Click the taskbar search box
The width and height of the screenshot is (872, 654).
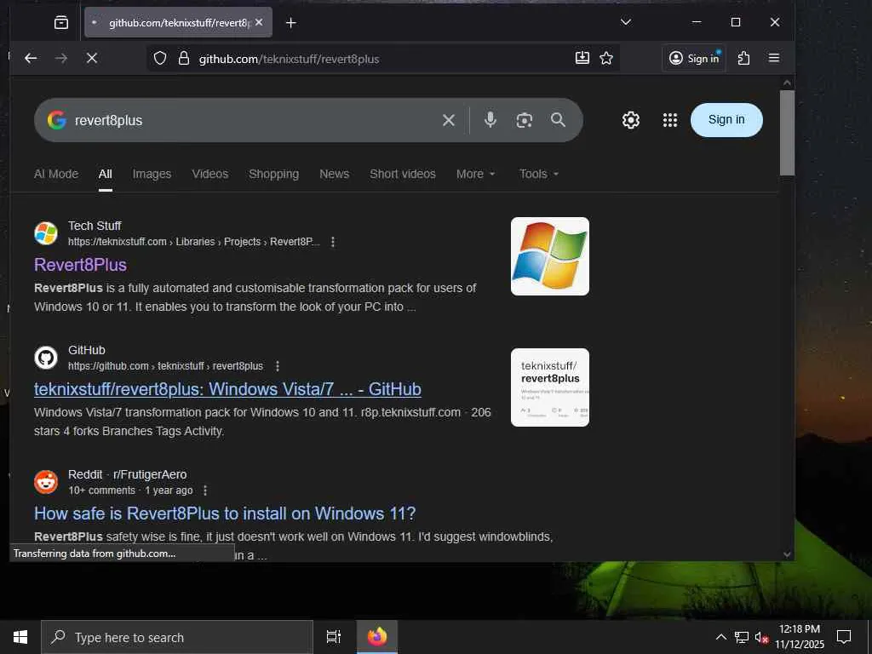tap(177, 637)
